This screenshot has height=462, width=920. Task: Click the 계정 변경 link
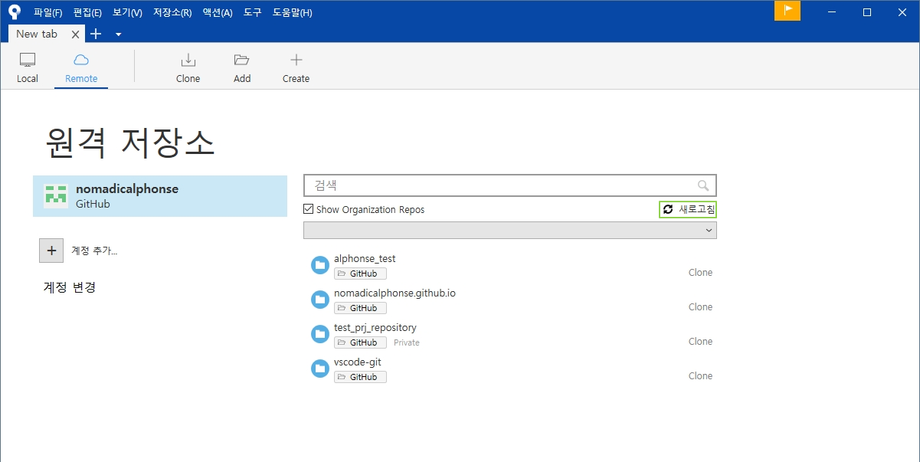[x=70, y=288]
